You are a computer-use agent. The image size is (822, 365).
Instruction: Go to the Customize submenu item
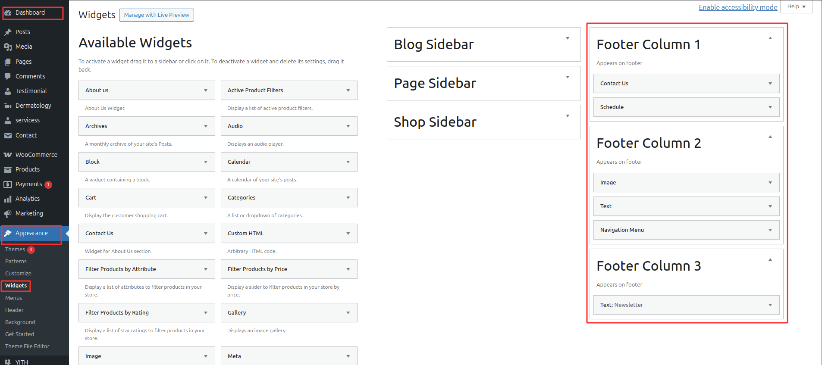point(18,273)
